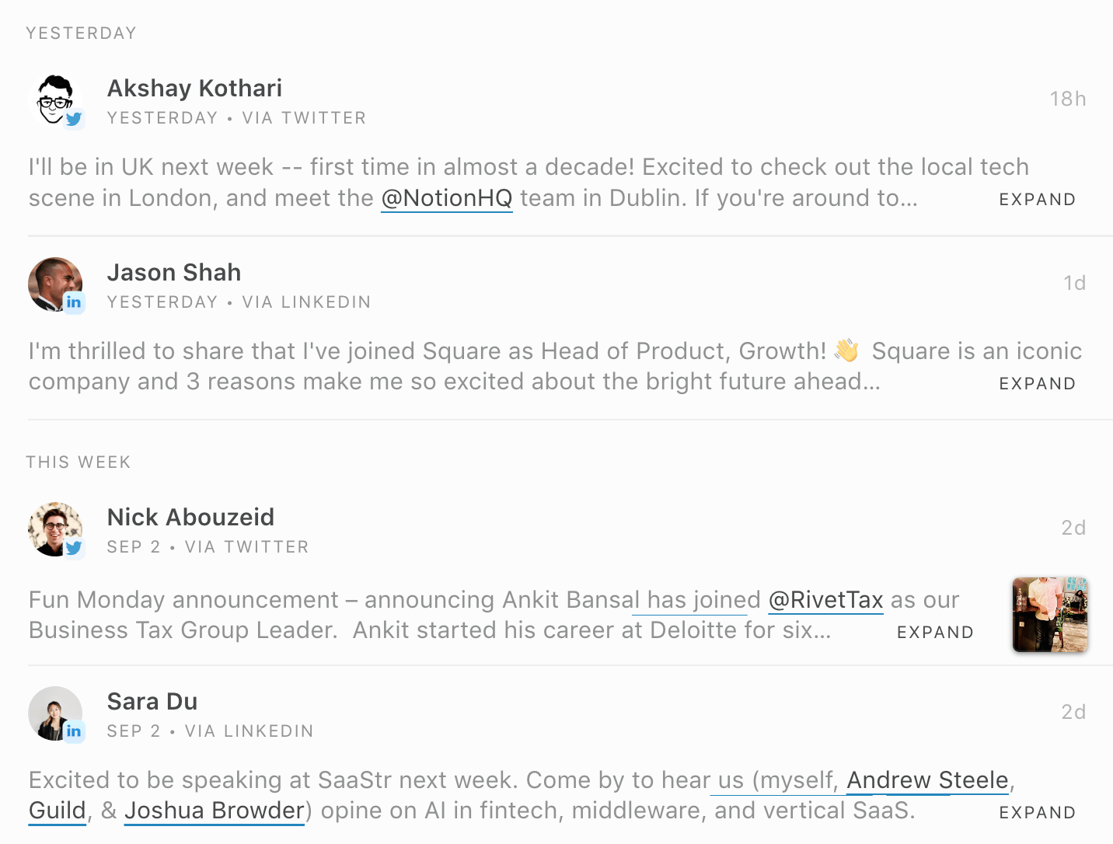Open Nick Abouzeid's avatar picture
The width and height of the screenshot is (1113, 844).
(x=53, y=527)
